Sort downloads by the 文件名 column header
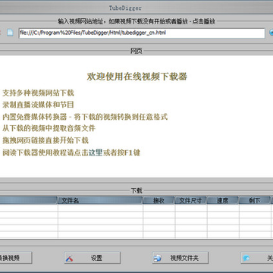The width and height of the screenshot is (273, 273). (x=100, y=200)
